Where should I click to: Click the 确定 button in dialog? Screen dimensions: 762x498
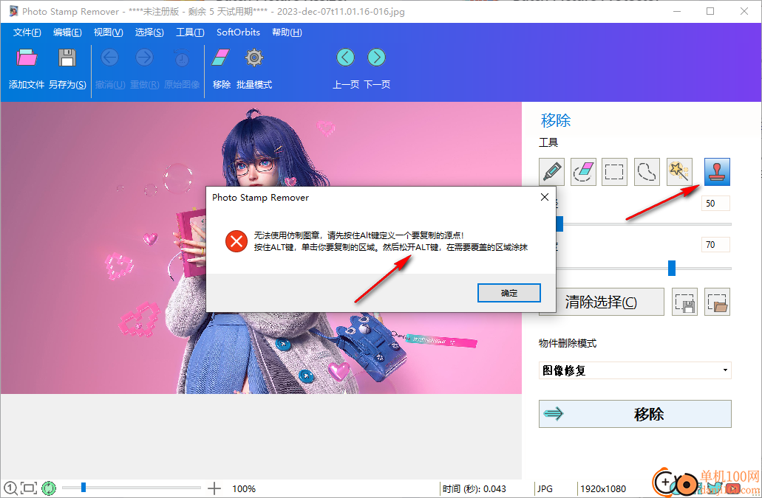pyautogui.click(x=508, y=293)
